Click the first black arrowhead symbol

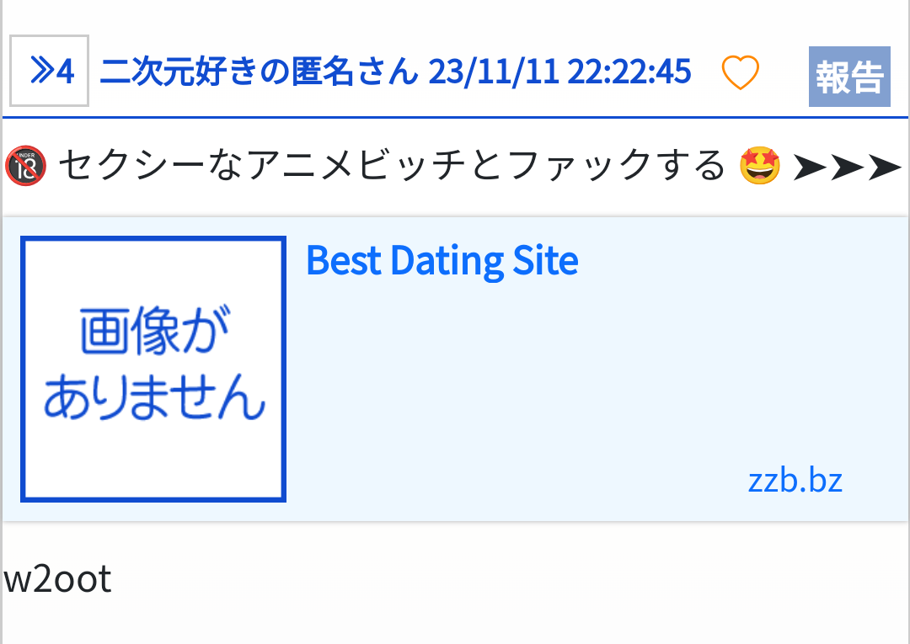(808, 168)
